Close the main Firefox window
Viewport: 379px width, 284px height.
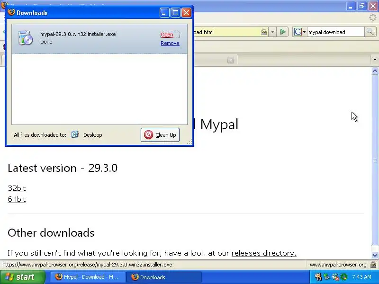click(373, 6)
